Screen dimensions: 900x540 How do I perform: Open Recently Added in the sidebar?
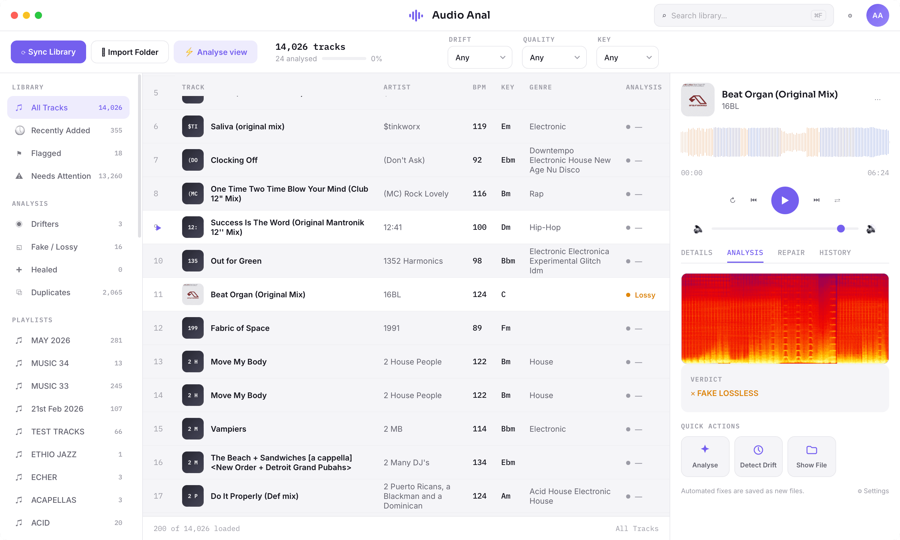pos(68,130)
